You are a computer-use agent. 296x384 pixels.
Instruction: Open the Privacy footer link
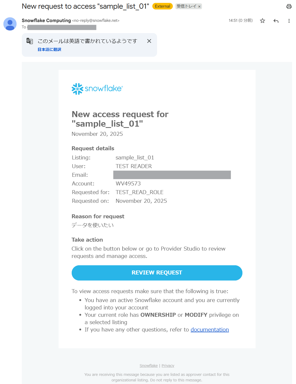click(x=168, y=366)
